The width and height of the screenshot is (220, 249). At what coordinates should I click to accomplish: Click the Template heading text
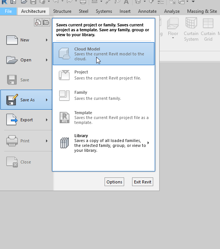tap(83, 113)
